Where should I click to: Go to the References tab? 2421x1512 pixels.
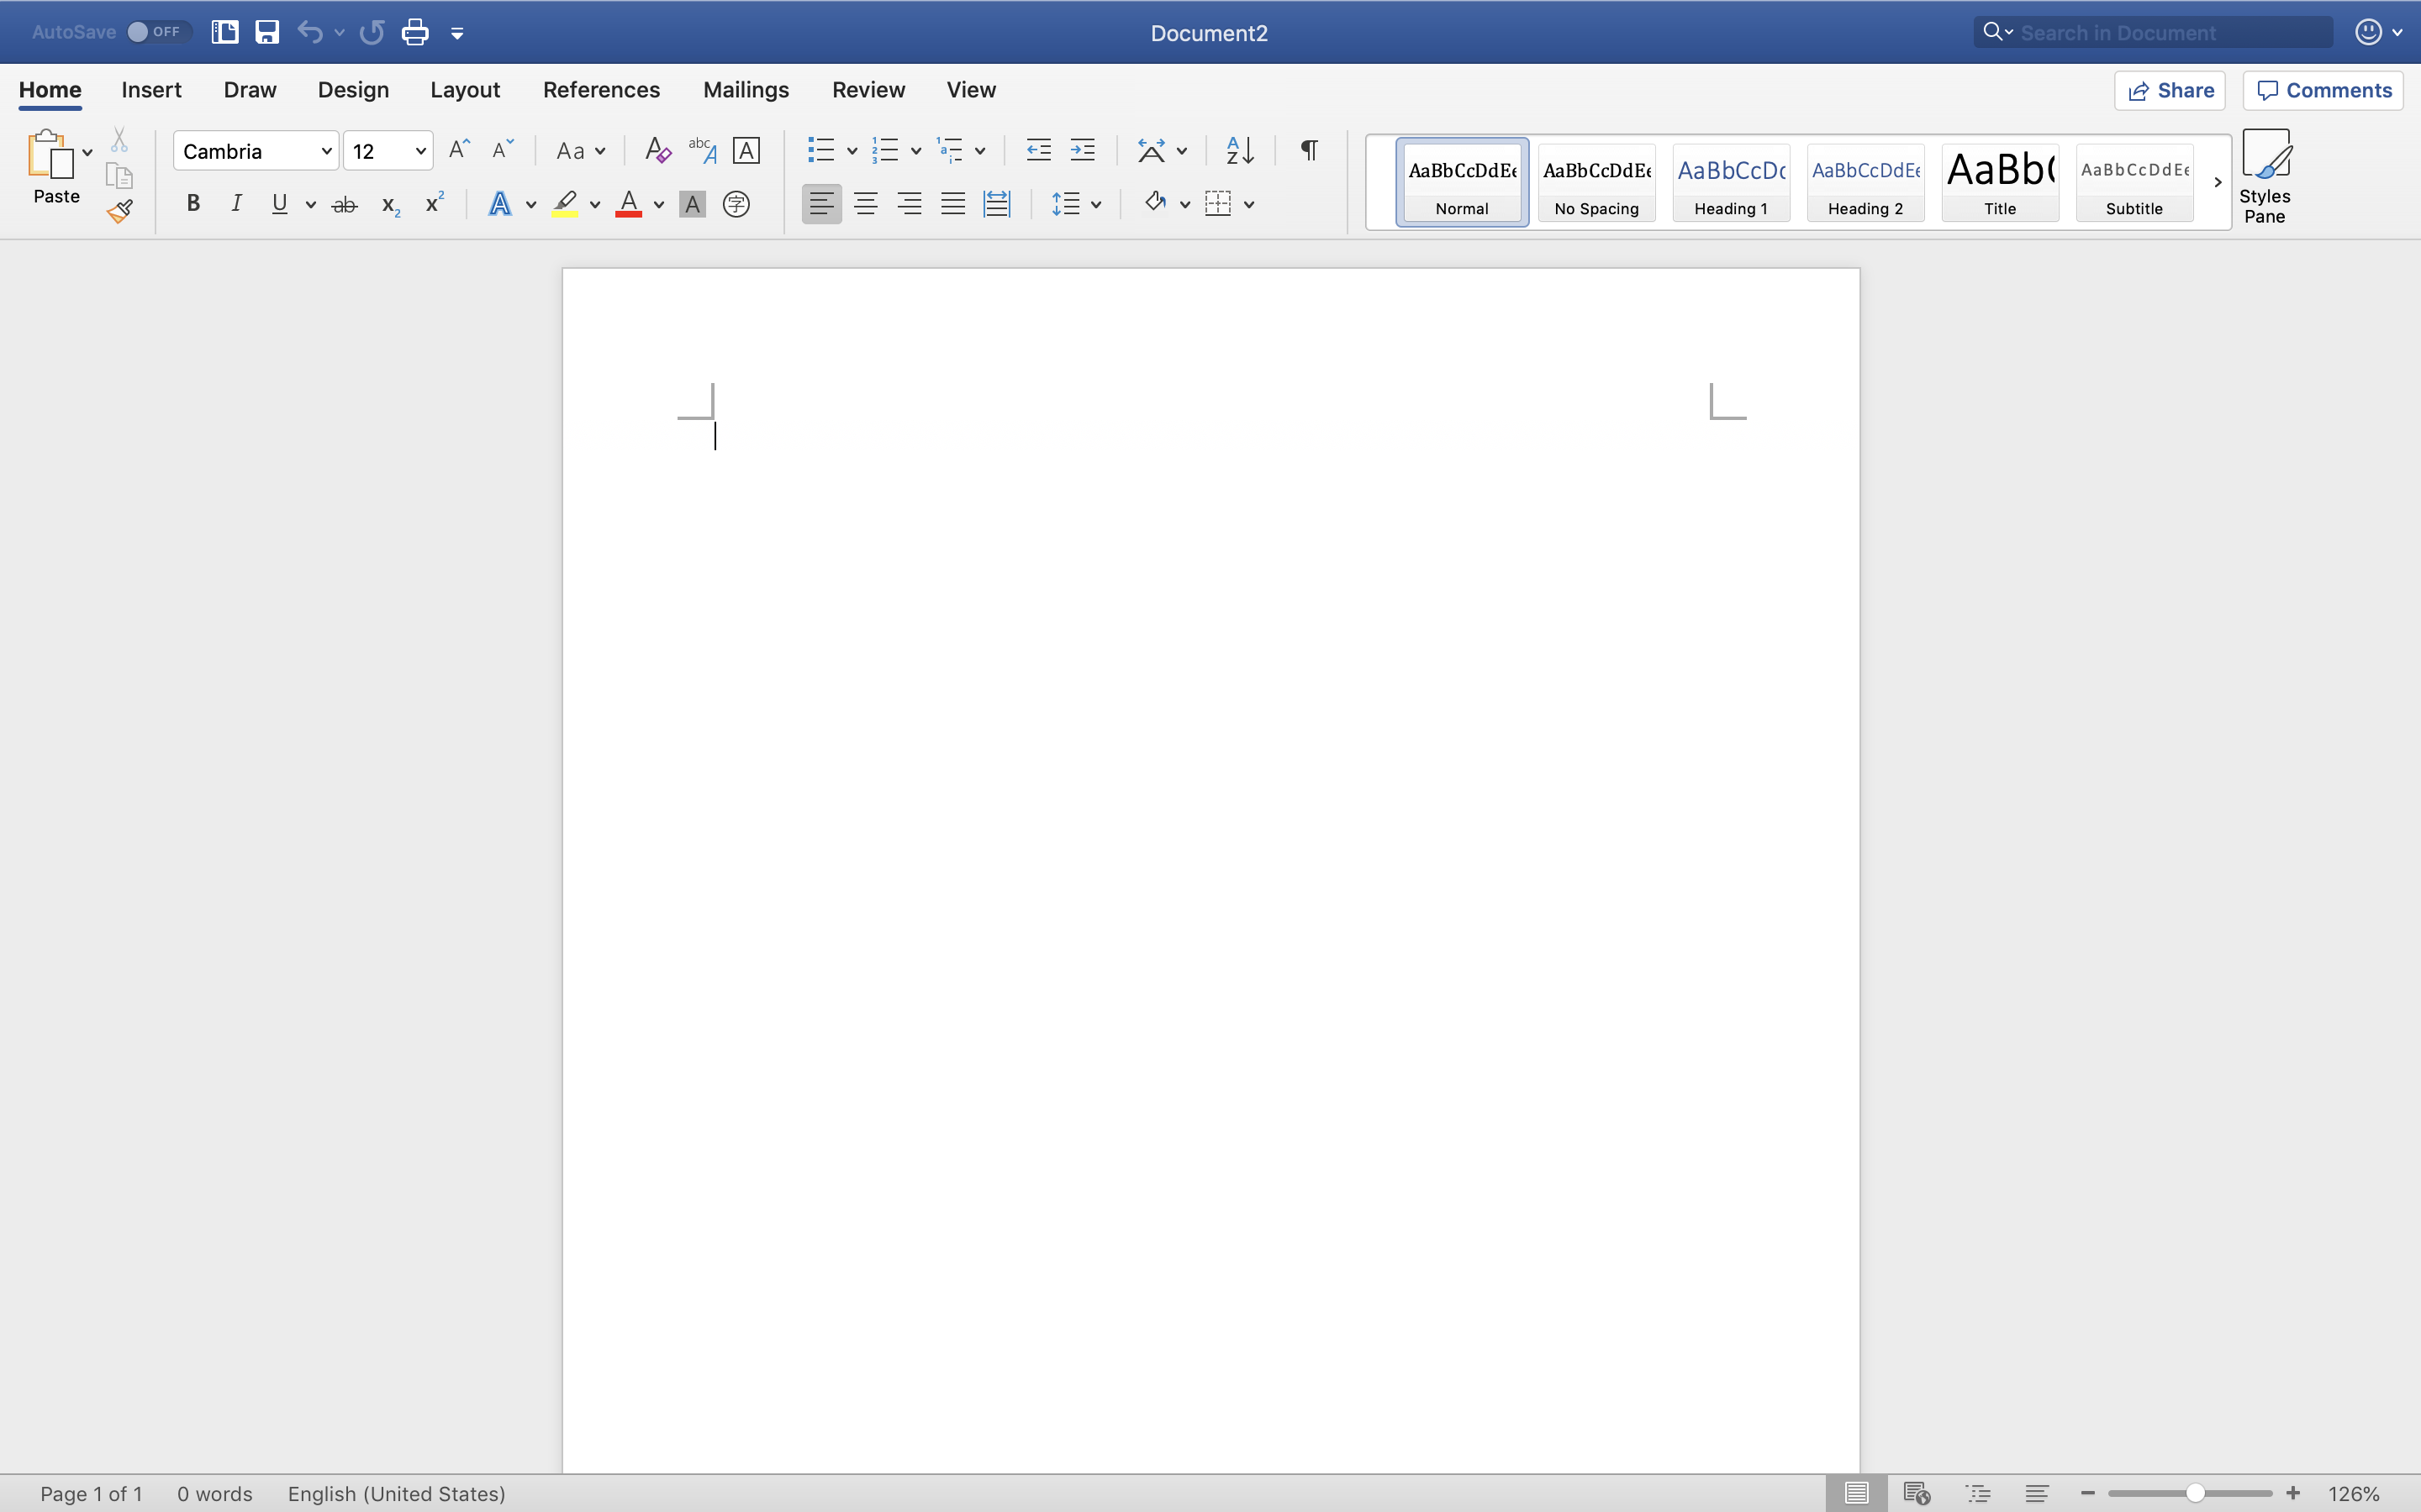coord(601,90)
